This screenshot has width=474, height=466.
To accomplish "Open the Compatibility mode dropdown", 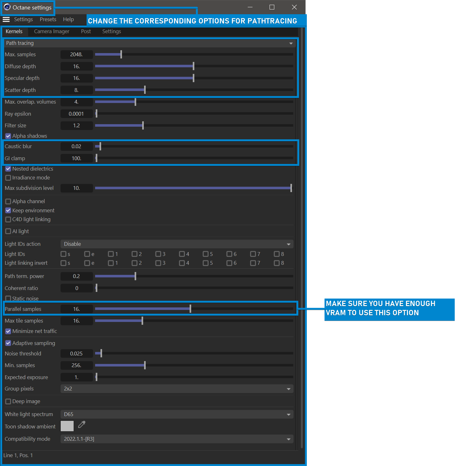I will tap(177, 439).
